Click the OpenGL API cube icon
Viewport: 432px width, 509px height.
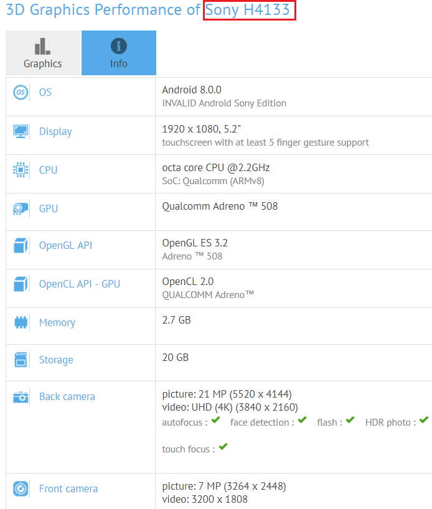tap(21, 245)
